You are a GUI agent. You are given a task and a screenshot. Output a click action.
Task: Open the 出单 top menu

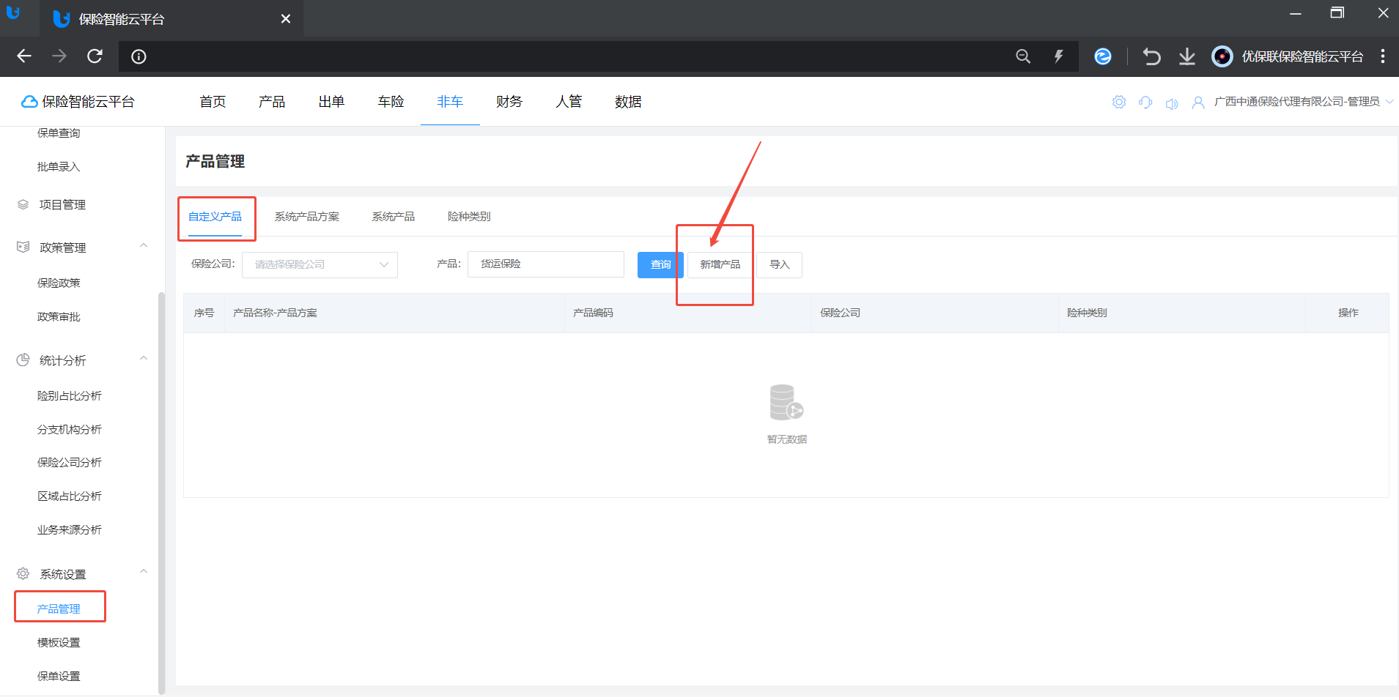coord(331,102)
